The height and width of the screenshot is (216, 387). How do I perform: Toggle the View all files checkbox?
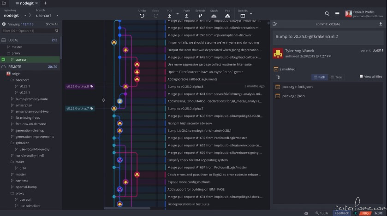[361, 76]
